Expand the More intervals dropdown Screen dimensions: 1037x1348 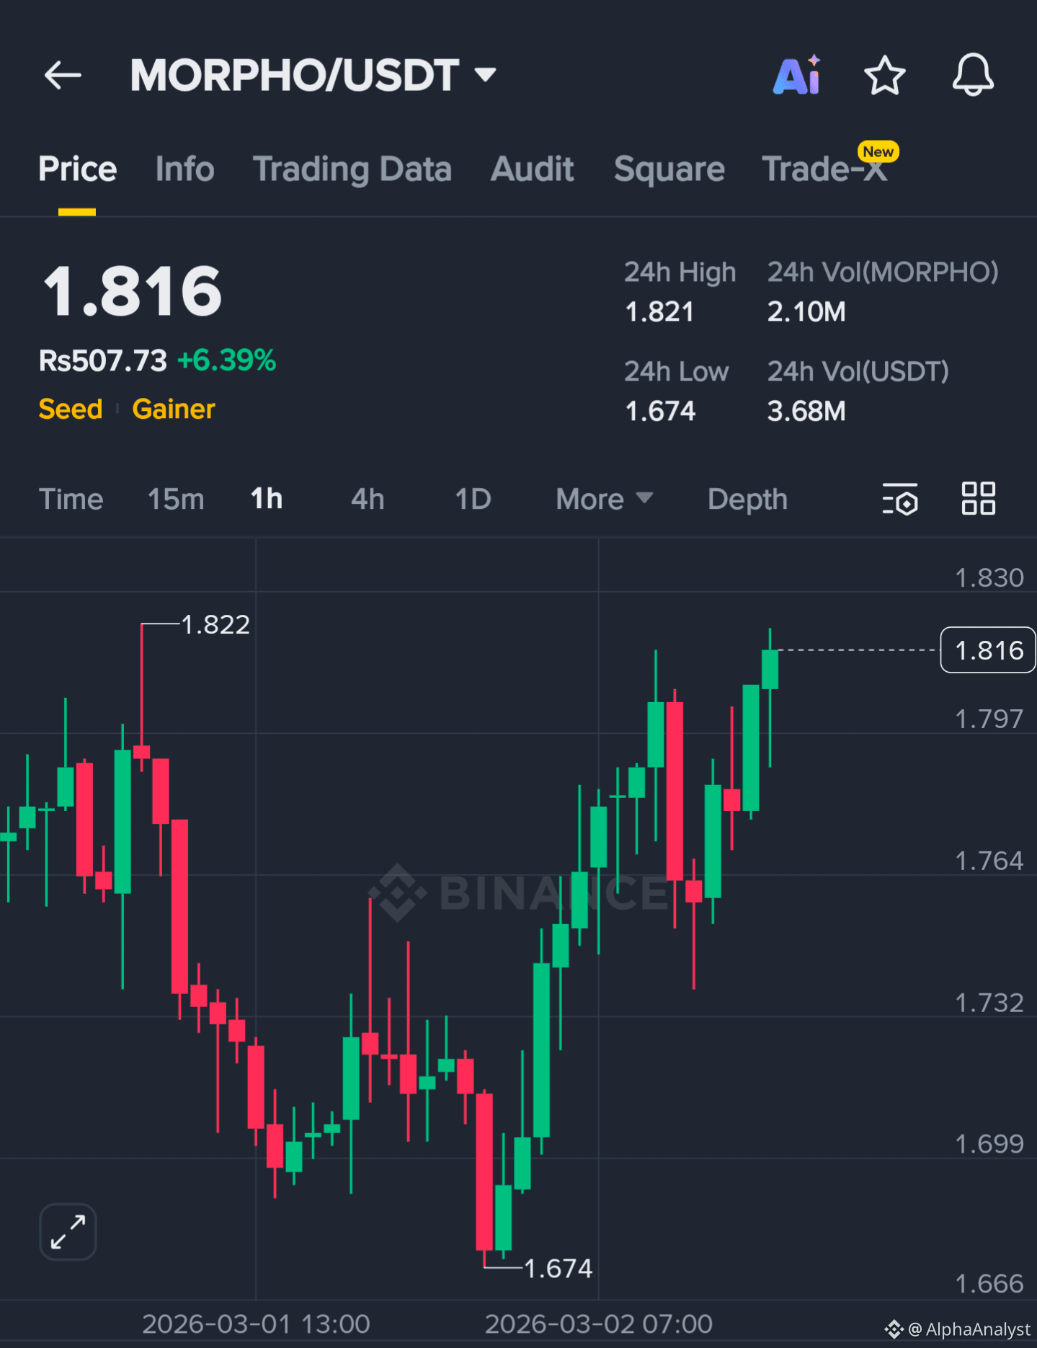tap(605, 499)
